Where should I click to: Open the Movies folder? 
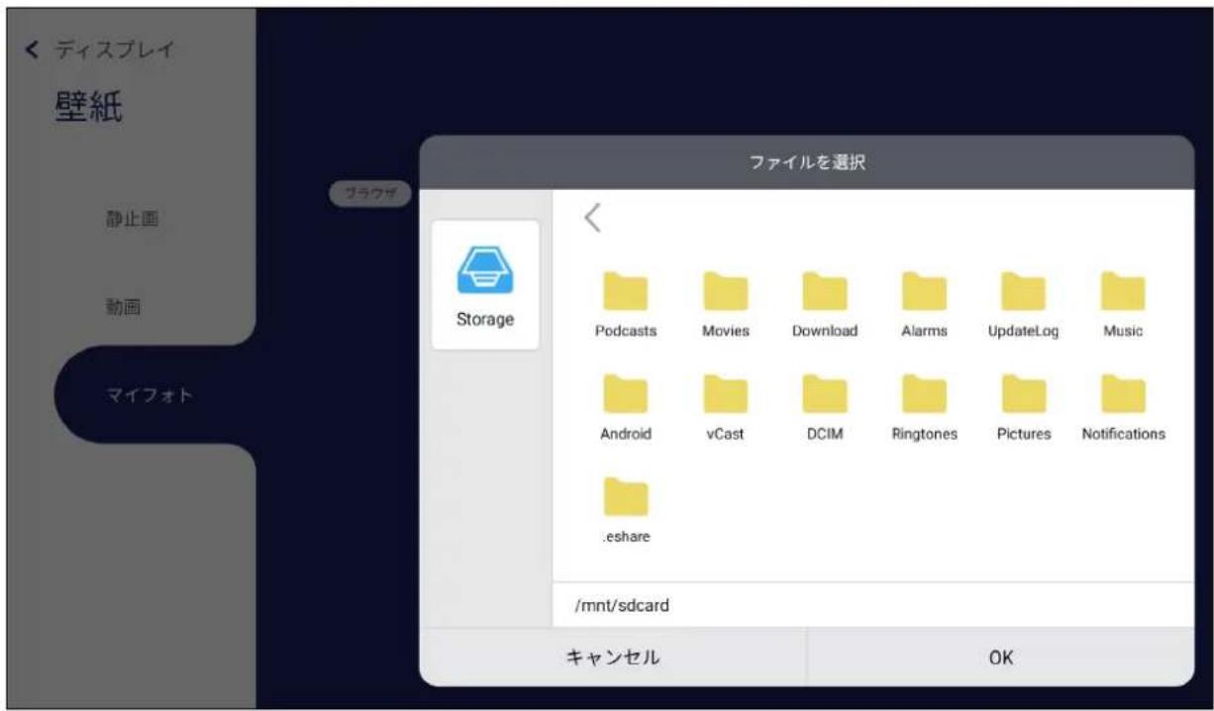(x=726, y=304)
